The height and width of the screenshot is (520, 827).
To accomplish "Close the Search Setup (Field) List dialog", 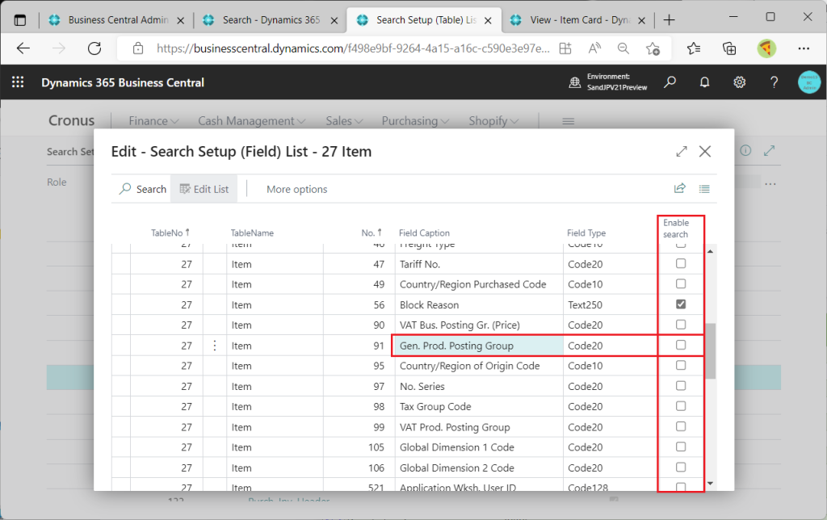I will (704, 151).
